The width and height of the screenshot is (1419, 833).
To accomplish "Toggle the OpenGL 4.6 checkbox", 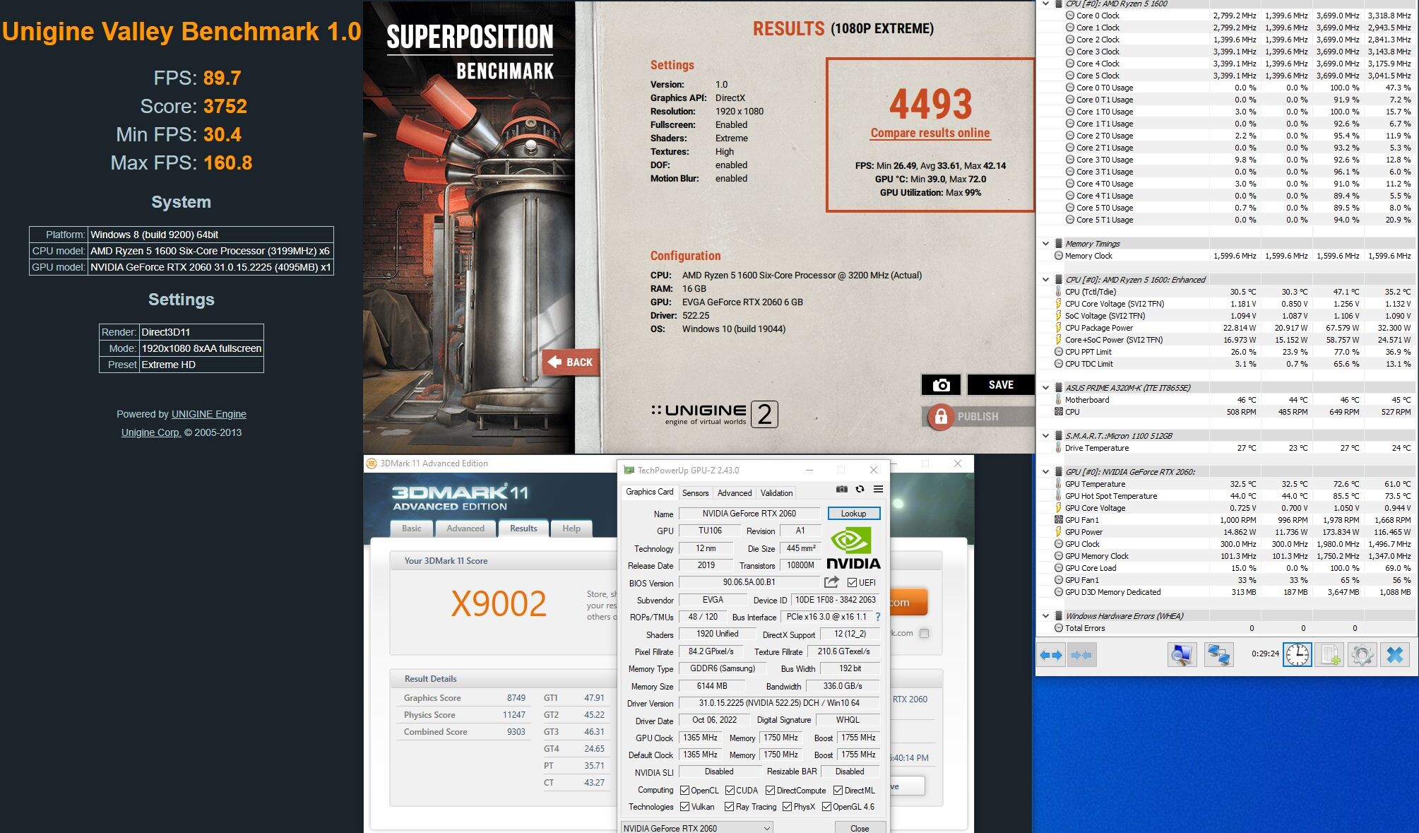I will tap(826, 807).
